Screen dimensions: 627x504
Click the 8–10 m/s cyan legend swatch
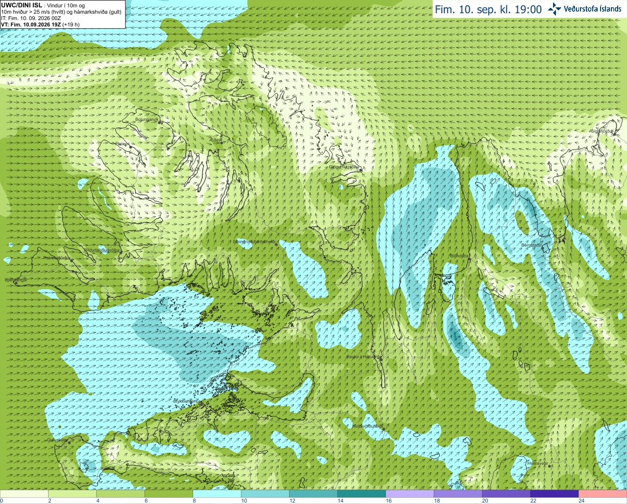pyautogui.click(x=217, y=494)
